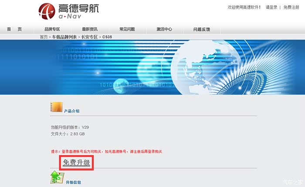The height and width of the screenshot is (187, 305).
Task: Go to 最新资讯 in navigation bar
Action: click(x=90, y=29)
